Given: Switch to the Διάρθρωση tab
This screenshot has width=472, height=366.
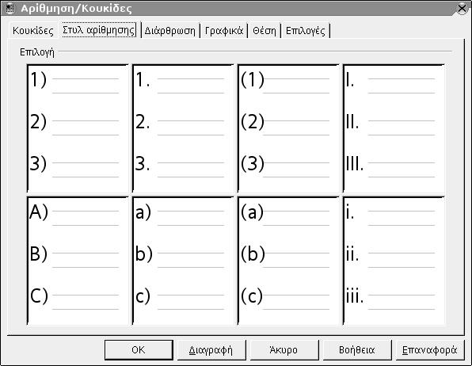Looking at the screenshot, I should pos(170,30).
